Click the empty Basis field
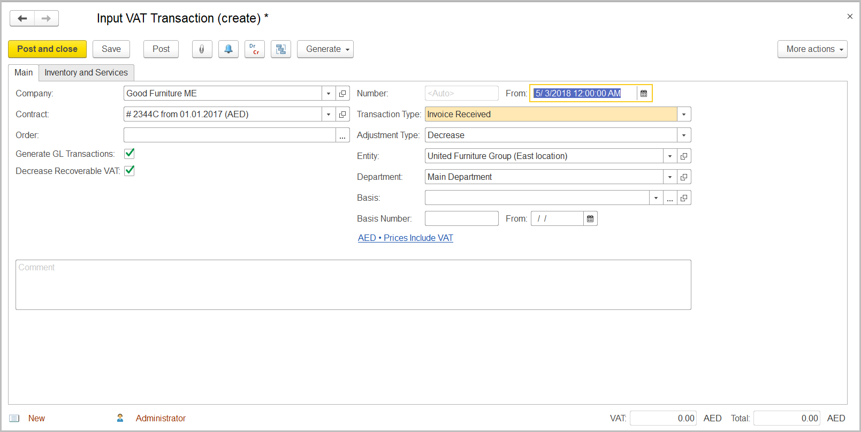This screenshot has width=861, height=432. (x=537, y=198)
